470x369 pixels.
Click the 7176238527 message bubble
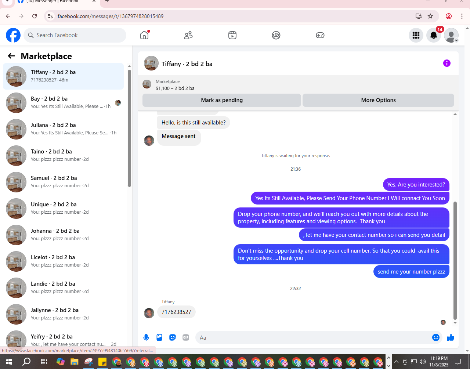(x=176, y=312)
